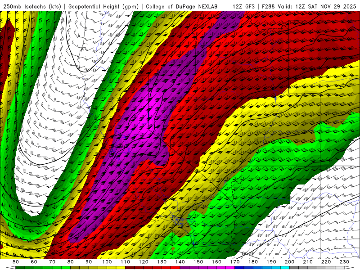360x270 pixels.
Task: Click the 190 kt color scale label
Action: point(271,262)
